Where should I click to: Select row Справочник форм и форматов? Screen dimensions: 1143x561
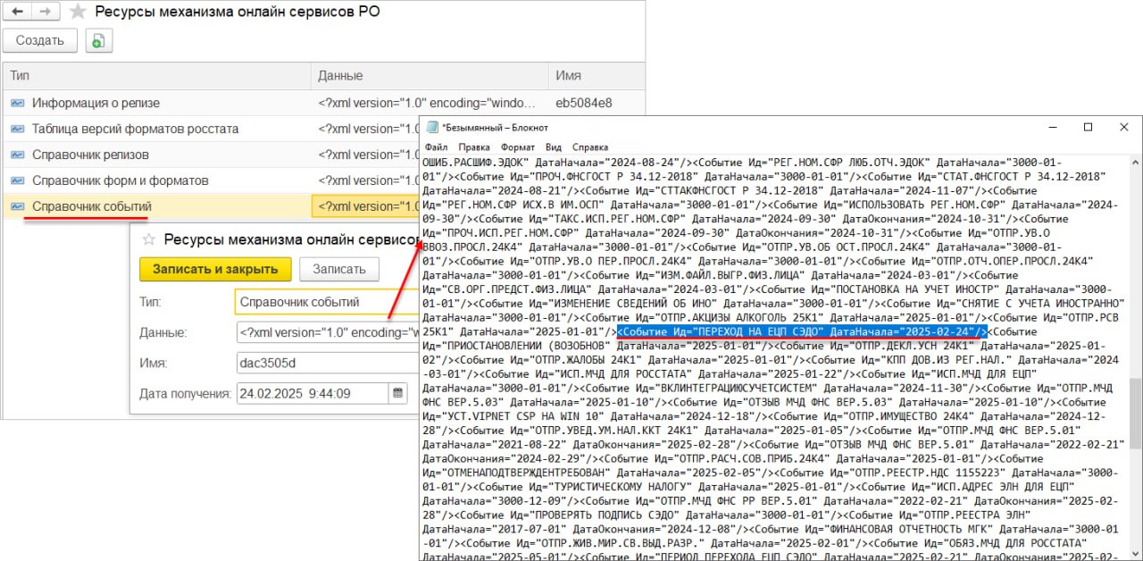211,180
